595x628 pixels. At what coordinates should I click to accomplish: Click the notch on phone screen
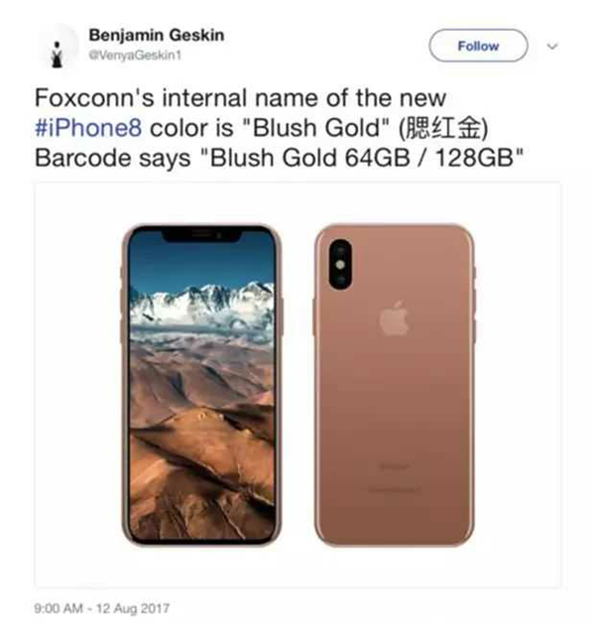(201, 235)
